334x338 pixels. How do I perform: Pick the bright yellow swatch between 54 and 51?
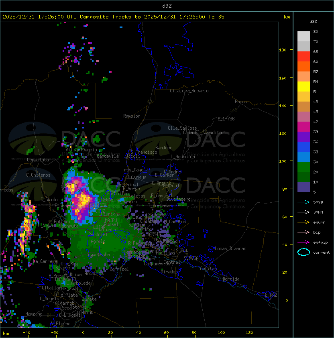tap(303, 86)
